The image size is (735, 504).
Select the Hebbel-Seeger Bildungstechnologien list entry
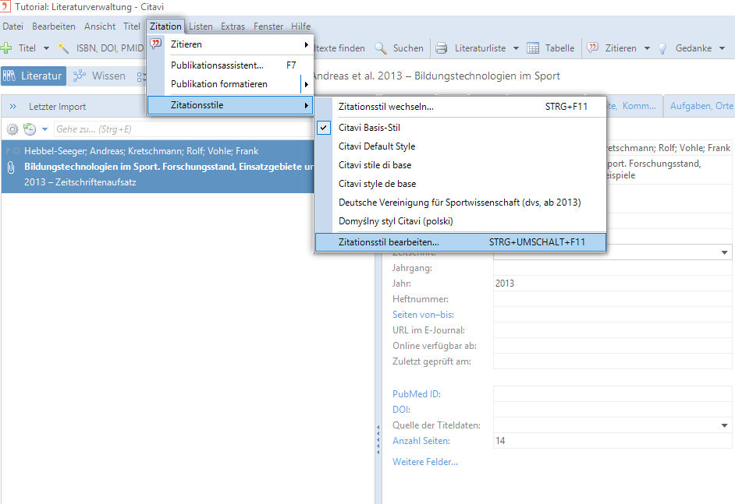158,167
